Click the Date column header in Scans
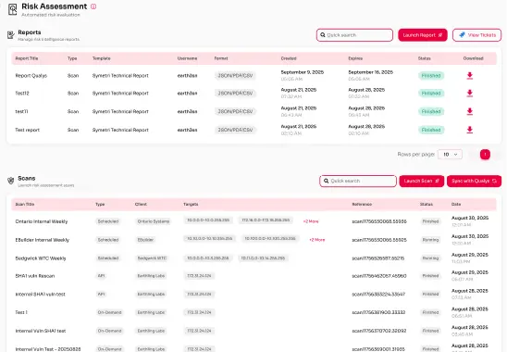This screenshot has width=507, height=352. pyautogui.click(x=456, y=205)
